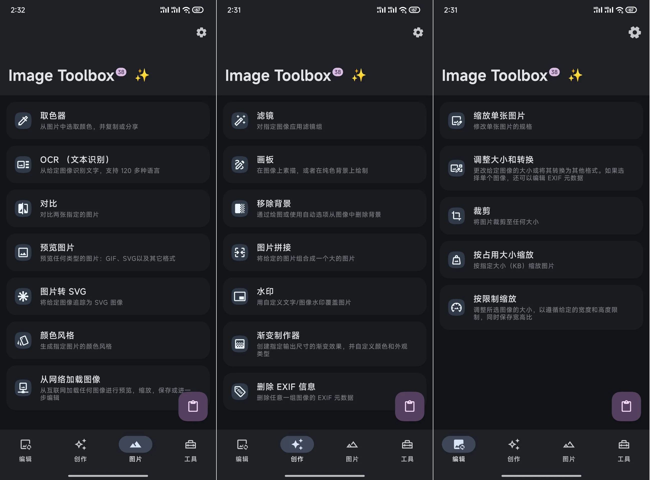Open the 裁剪 crop tool icon

click(456, 215)
